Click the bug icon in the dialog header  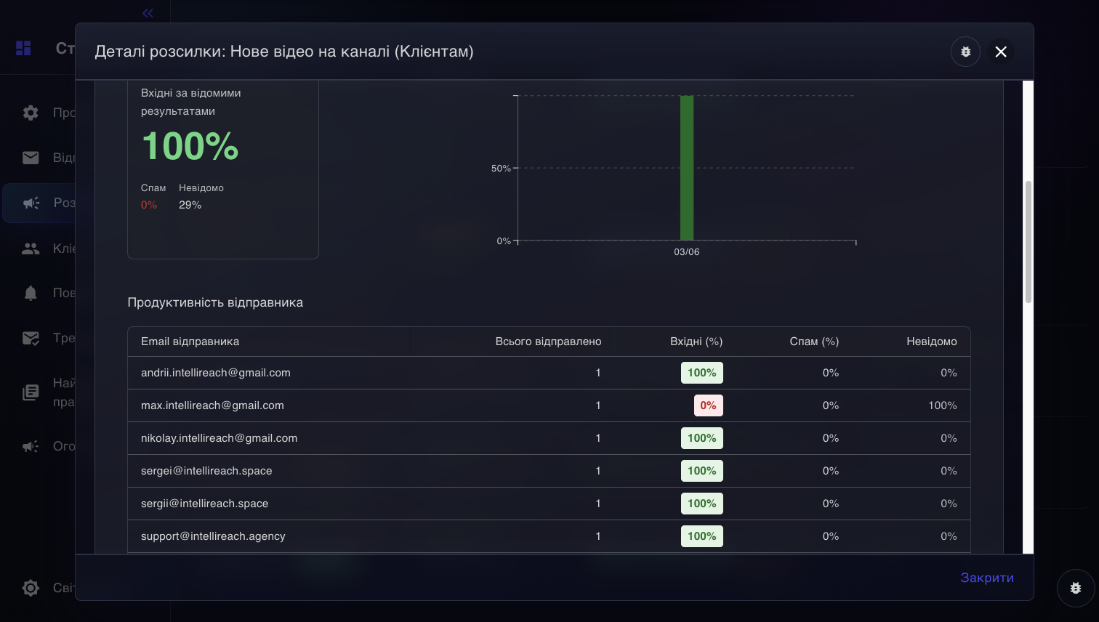click(x=965, y=52)
